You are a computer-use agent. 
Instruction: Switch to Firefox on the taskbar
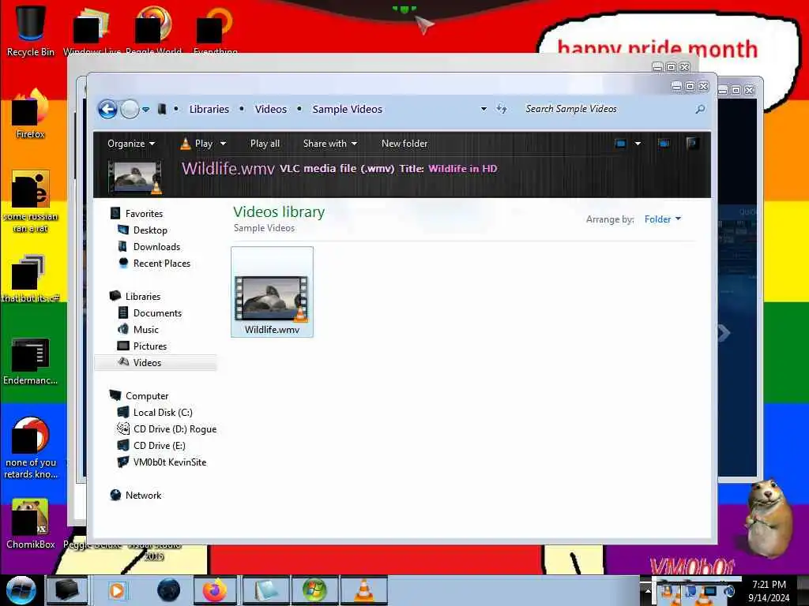[215, 590]
